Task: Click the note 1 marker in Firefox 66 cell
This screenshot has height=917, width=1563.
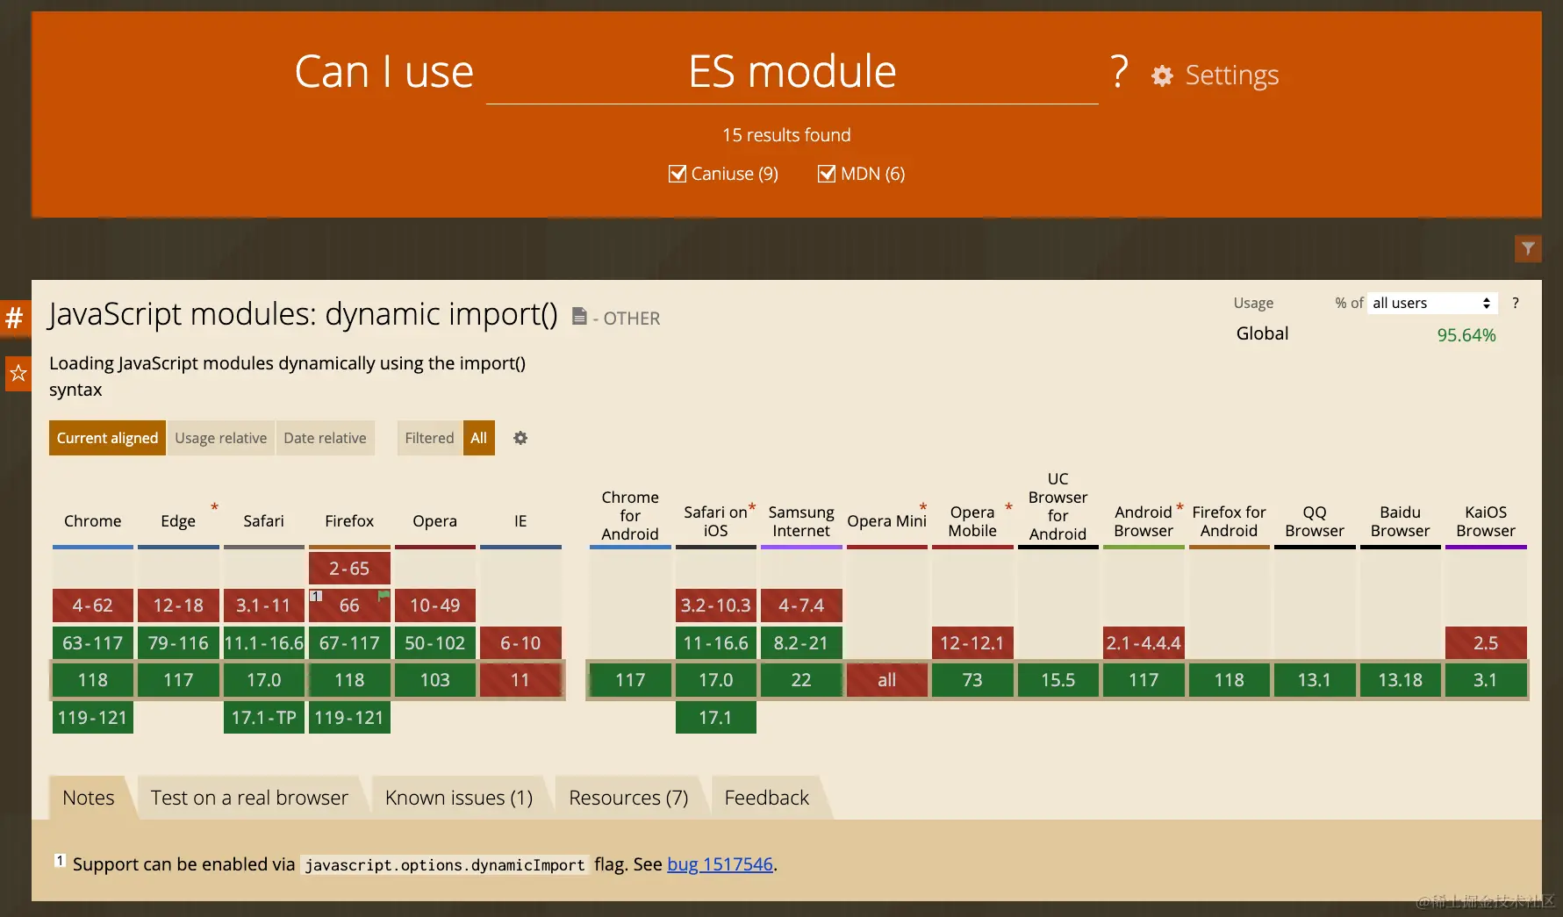Action: click(316, 596)
